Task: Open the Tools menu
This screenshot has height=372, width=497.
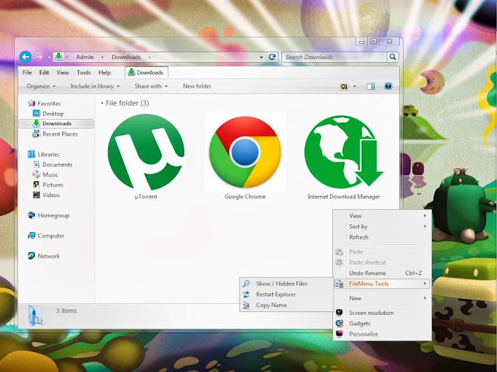Action: point(84,72)
